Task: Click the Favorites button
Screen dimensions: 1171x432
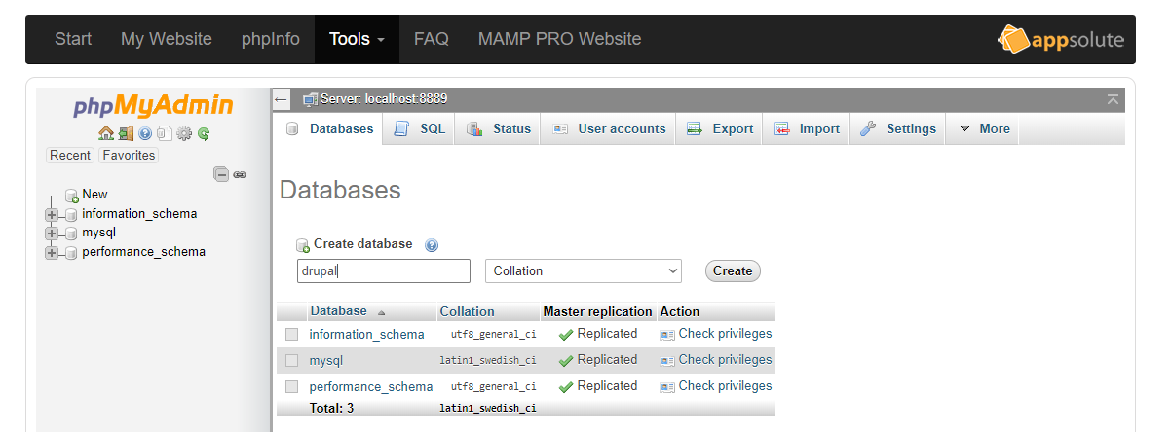Action: click(129, 155)
